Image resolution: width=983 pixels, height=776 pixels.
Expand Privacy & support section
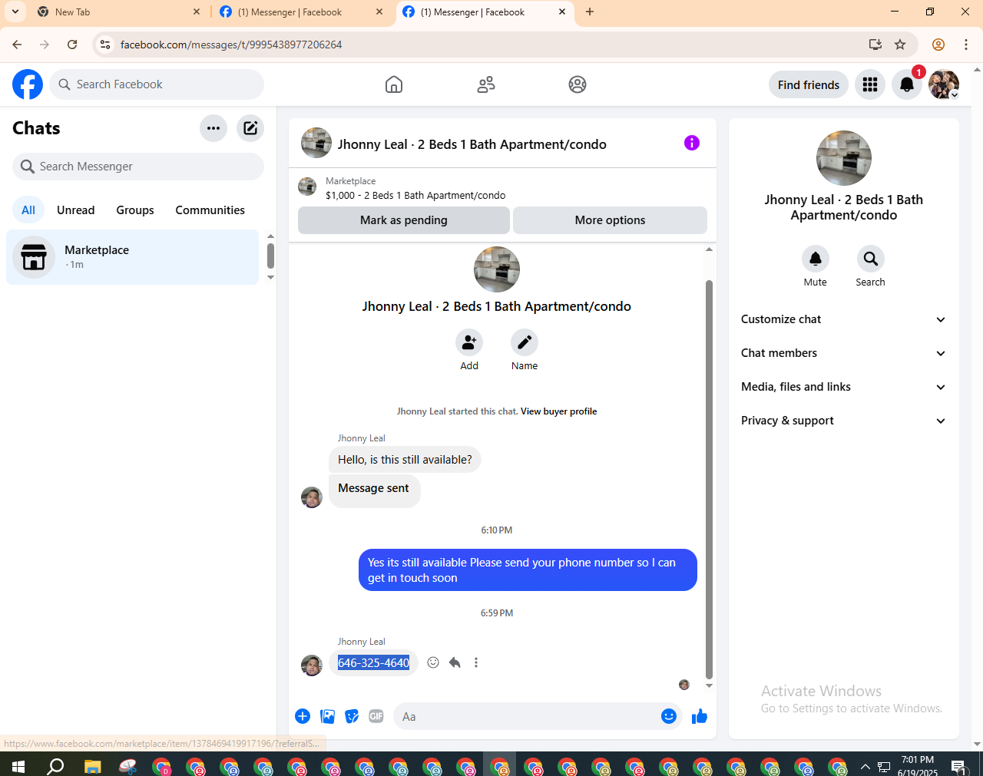click(844, 421)
